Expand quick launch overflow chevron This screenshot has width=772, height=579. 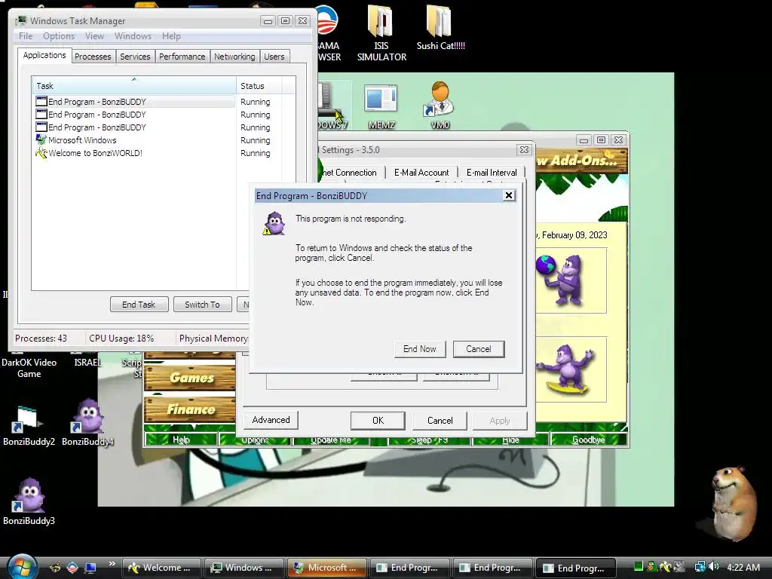click(112, 564)
